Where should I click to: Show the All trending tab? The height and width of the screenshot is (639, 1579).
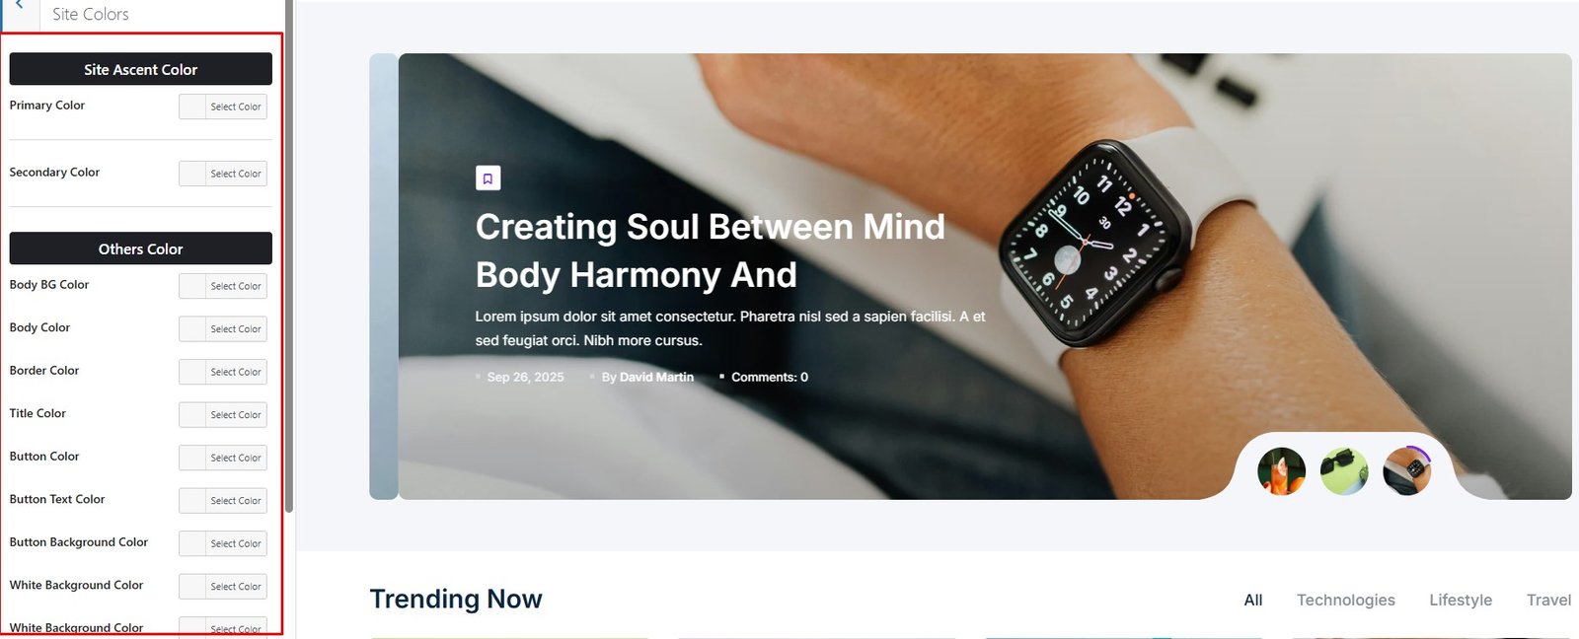click(1253, 600)
